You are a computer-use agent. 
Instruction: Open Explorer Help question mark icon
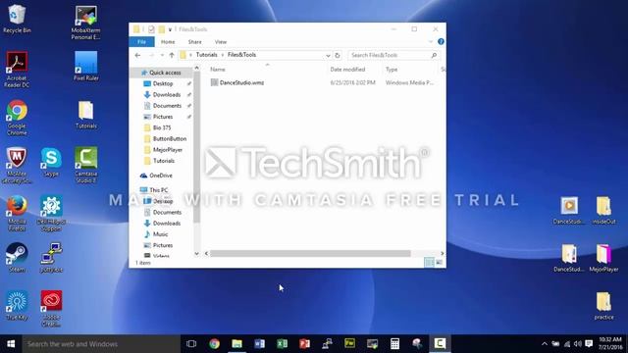pos(441,41)
